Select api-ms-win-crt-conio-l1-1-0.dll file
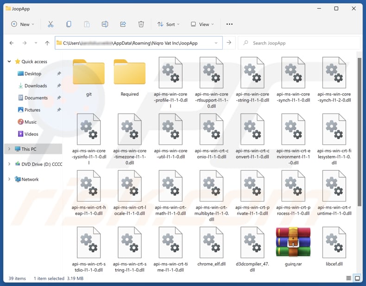The image size is (366, 286). [211, 137]
